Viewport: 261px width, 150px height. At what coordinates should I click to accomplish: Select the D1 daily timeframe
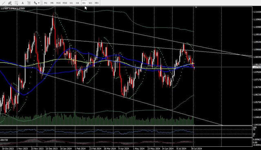tap(84, 3)
